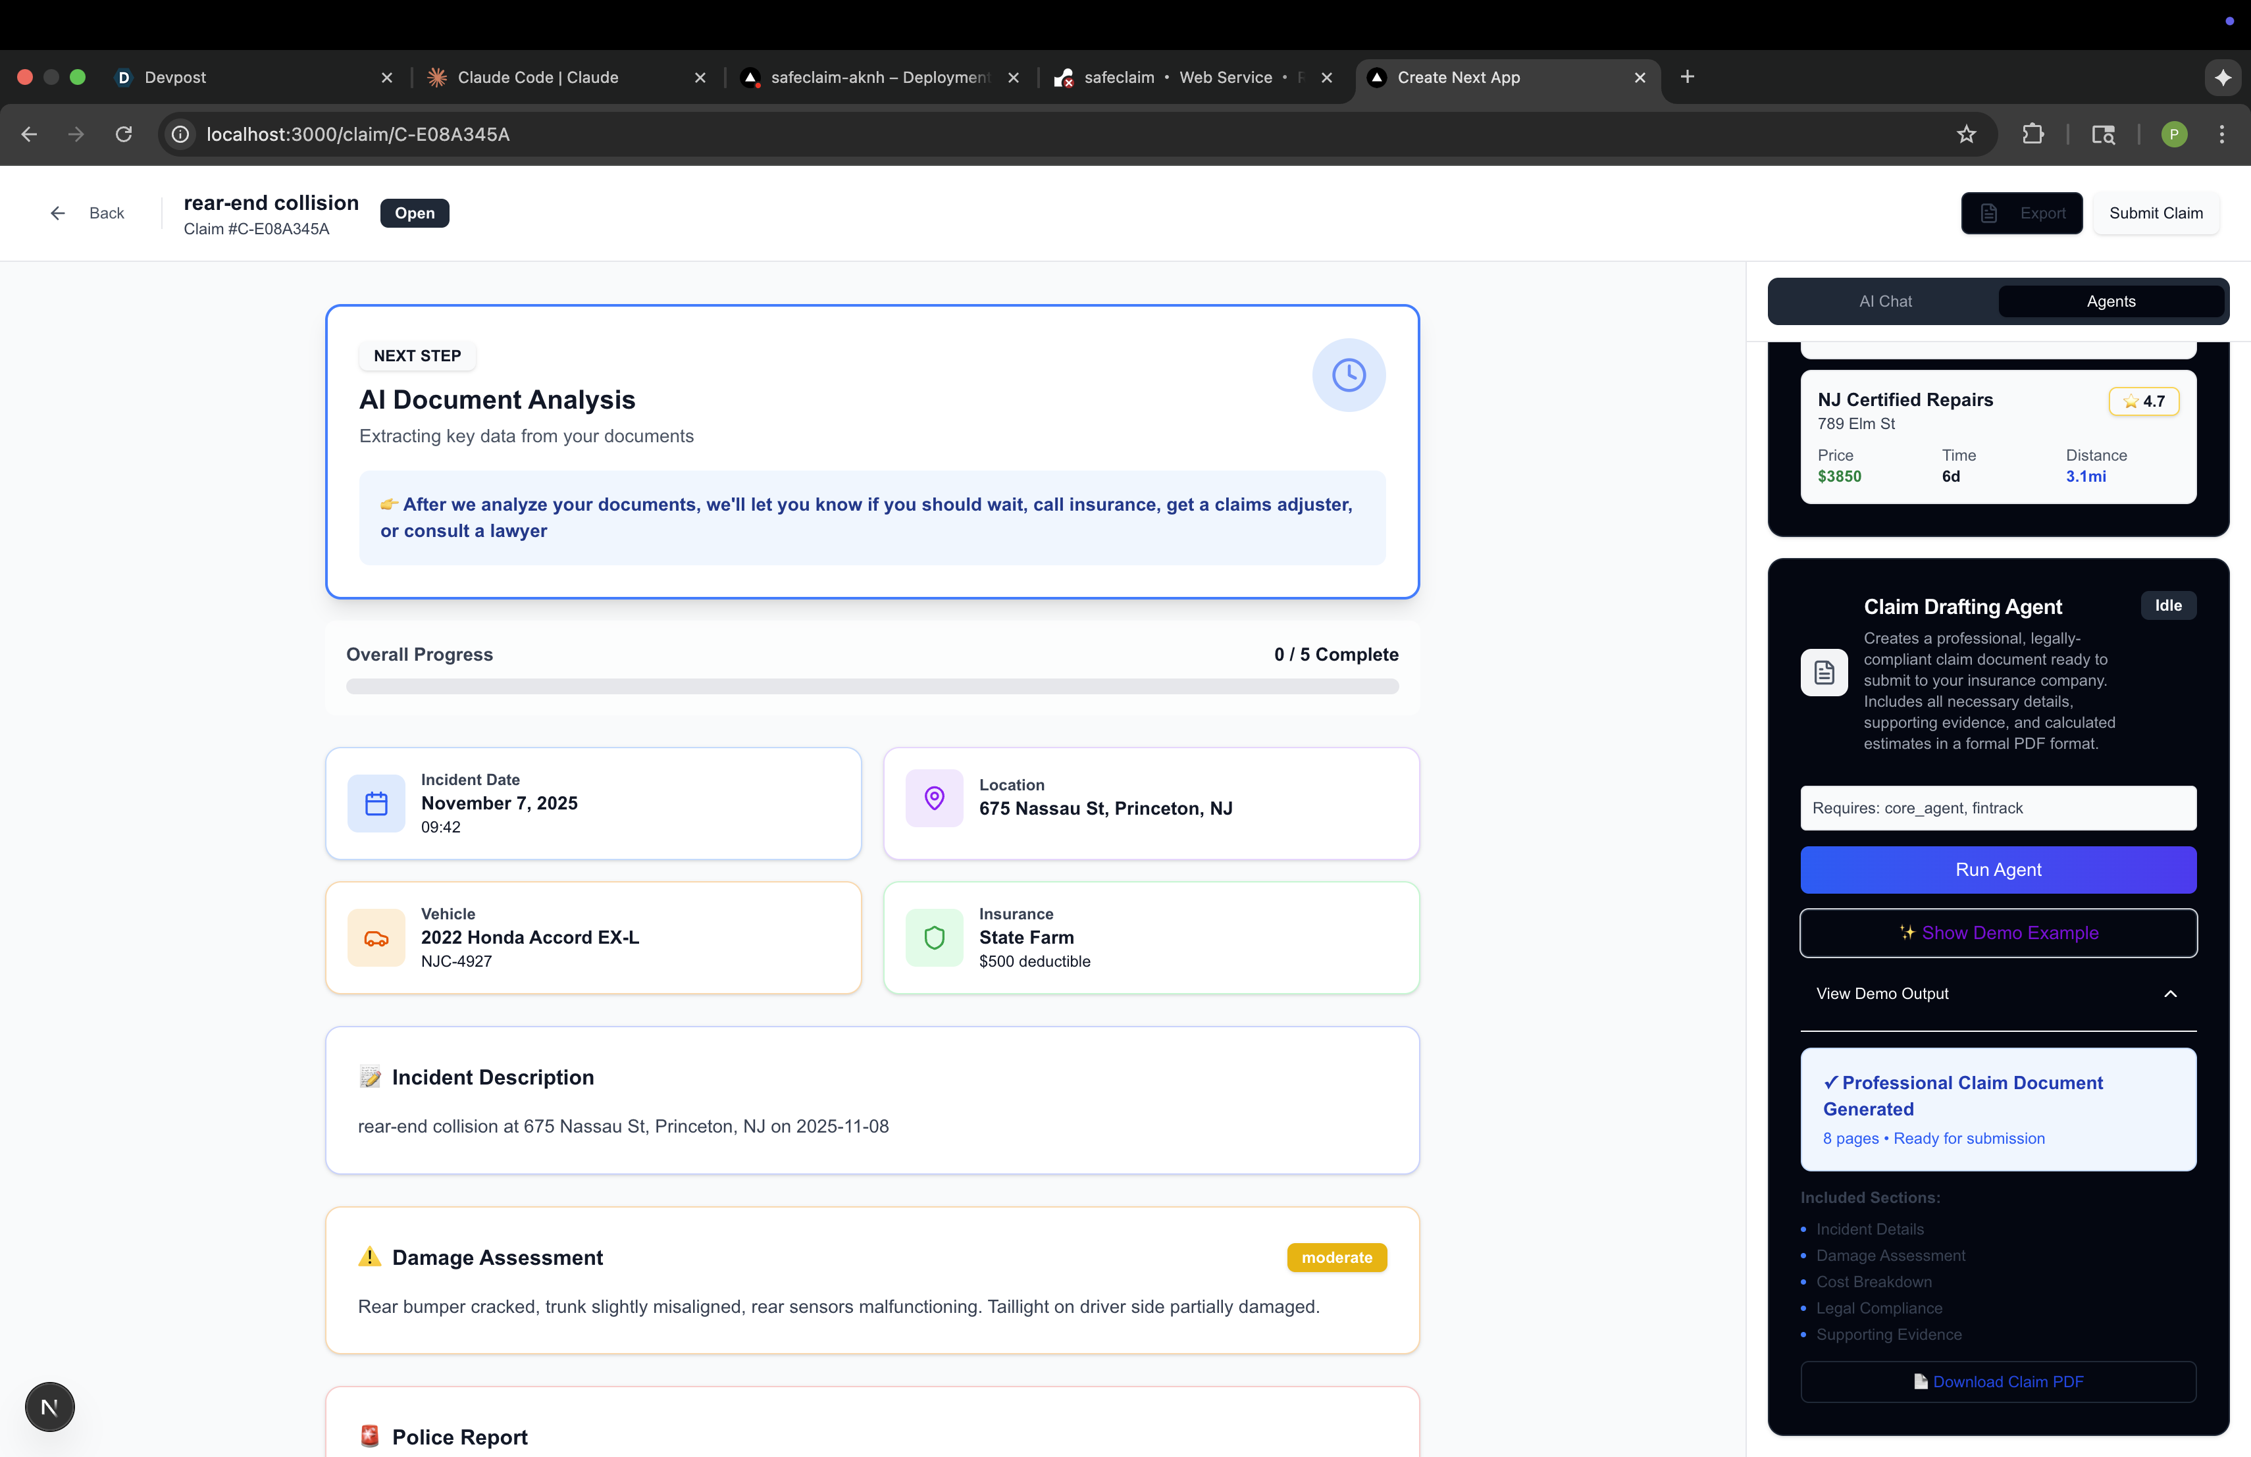Screen dimensions: 2251x1457
Task: Click the orange car Vehicle icon
Action: [x=376, y=938]
